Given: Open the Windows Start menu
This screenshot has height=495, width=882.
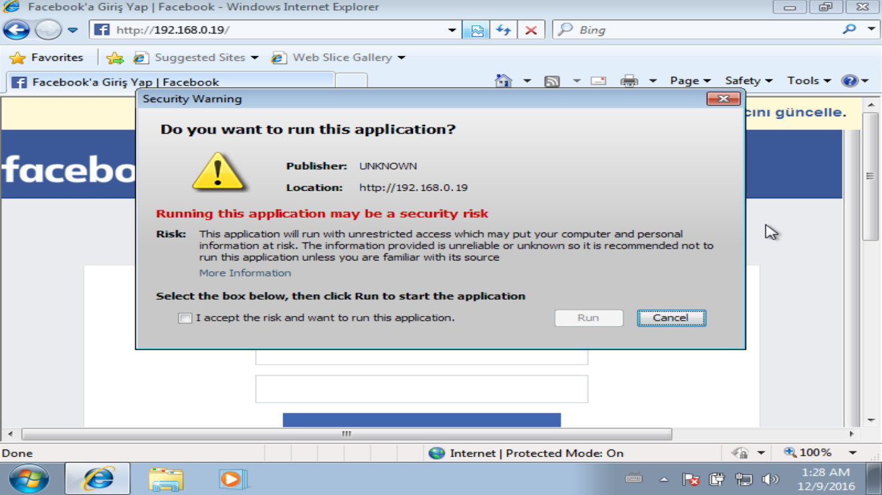Looking at the screenshot, I should point(29,479).
